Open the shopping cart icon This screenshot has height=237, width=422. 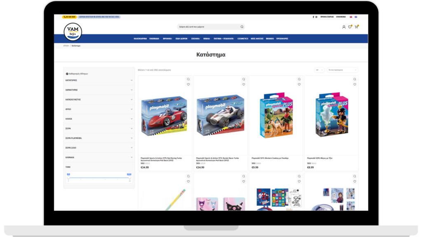click(356, 27)
